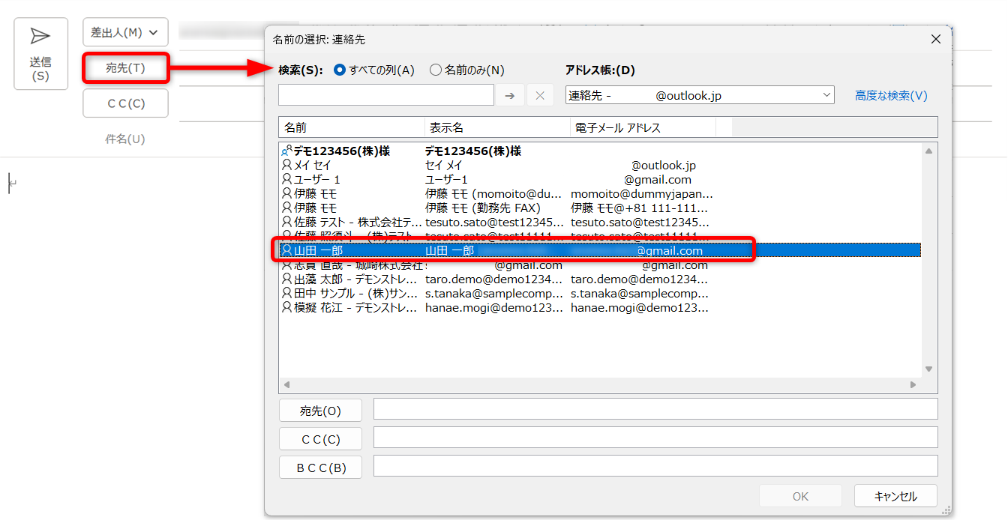Select the 名前のみ(N) radio button
The image size is (1008, 520).
click(x=436, y=70)
